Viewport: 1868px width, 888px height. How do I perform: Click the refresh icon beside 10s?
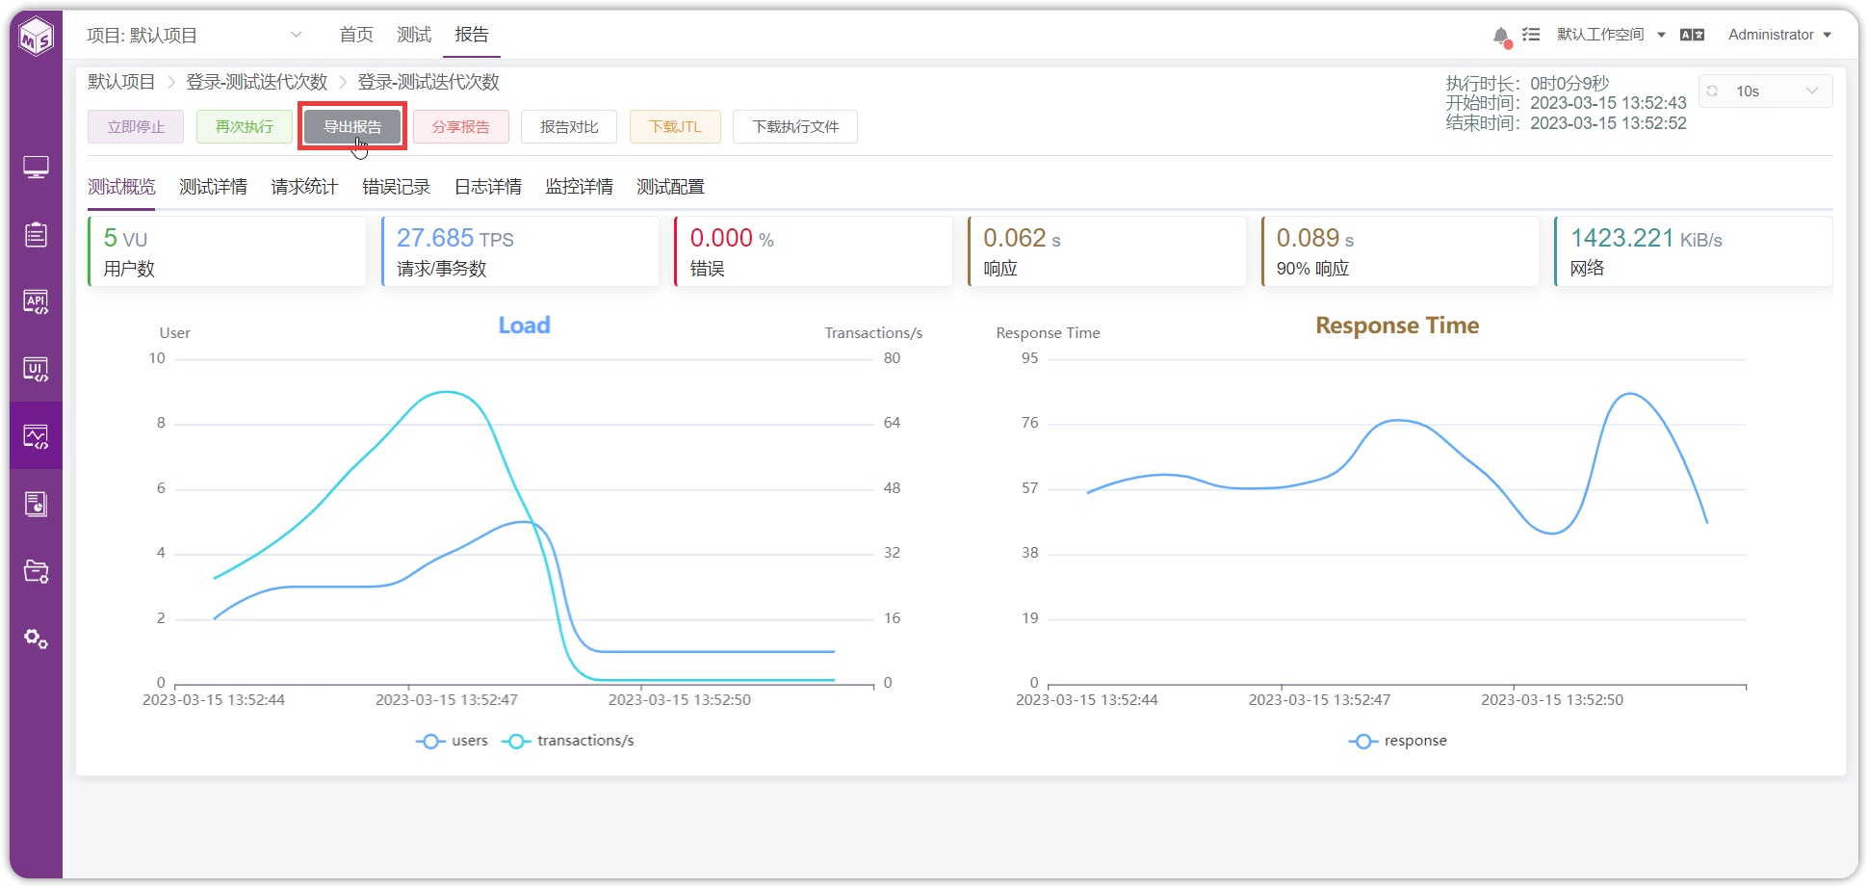pos(1712,91)
